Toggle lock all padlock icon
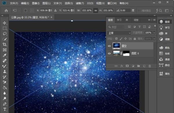This screenshot has height=113, width=174. click(x=135, y=39)
